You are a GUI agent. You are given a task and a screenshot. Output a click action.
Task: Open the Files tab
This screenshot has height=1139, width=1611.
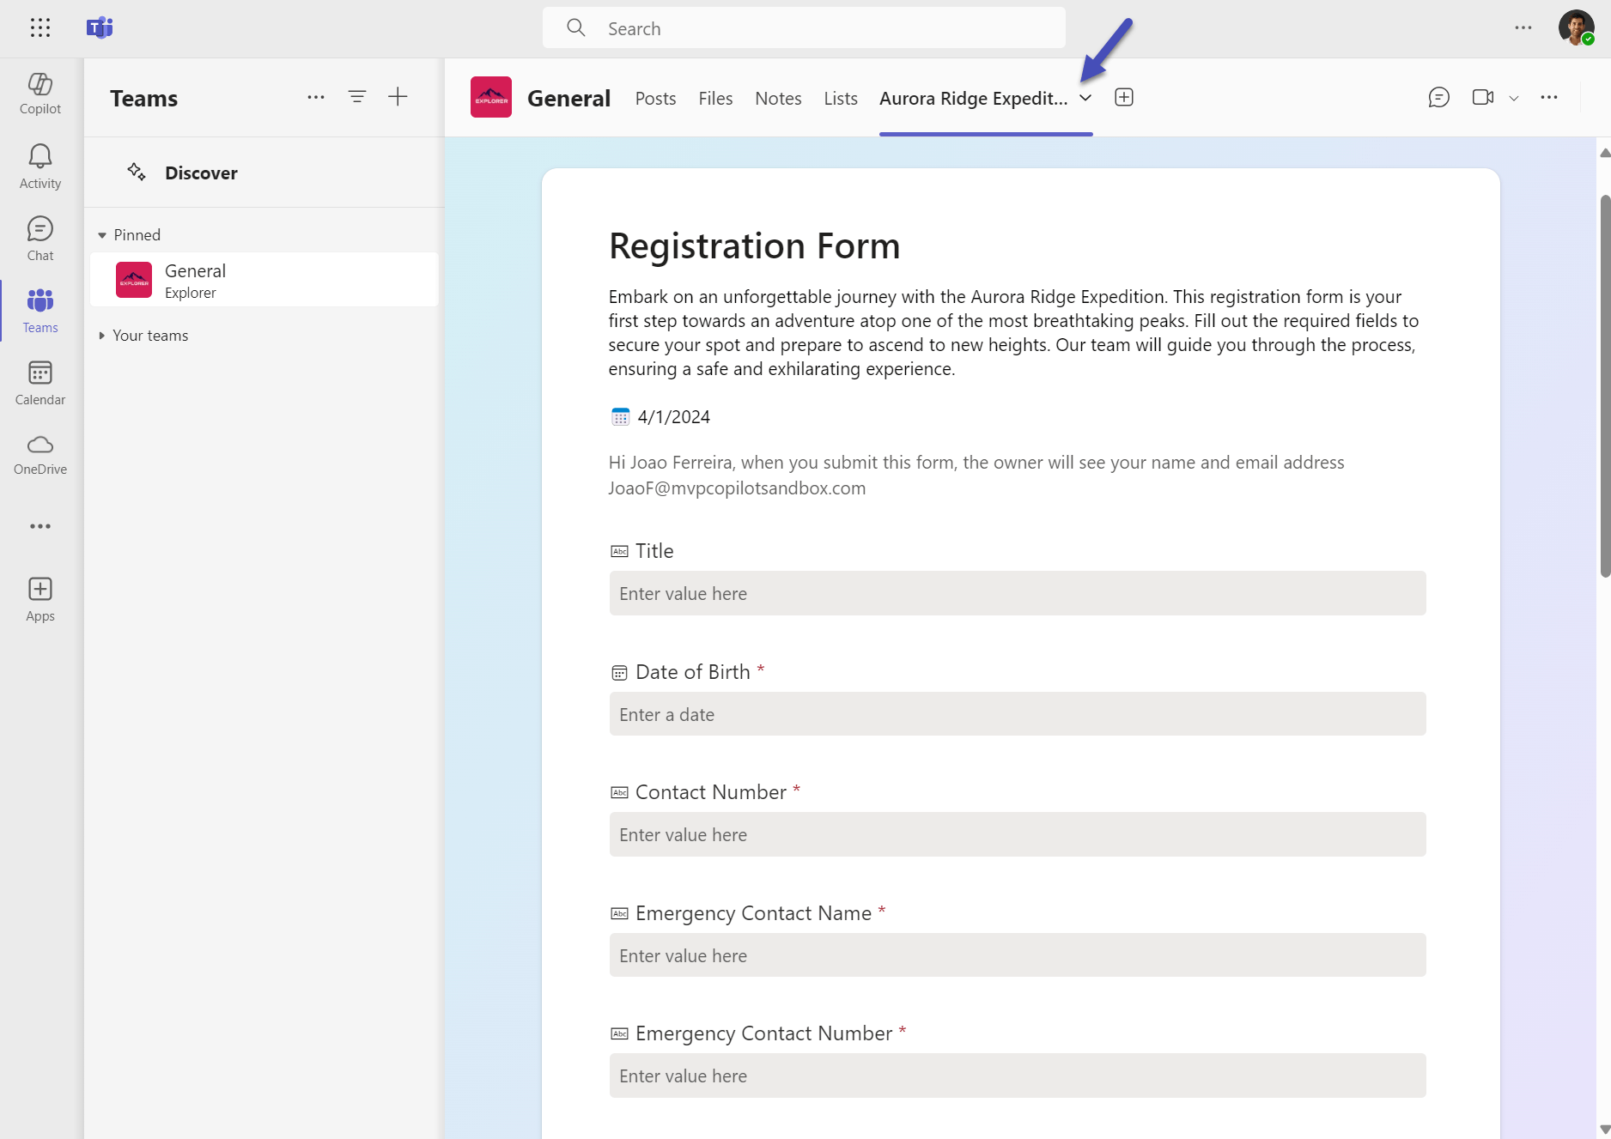(x=714, y=98)
